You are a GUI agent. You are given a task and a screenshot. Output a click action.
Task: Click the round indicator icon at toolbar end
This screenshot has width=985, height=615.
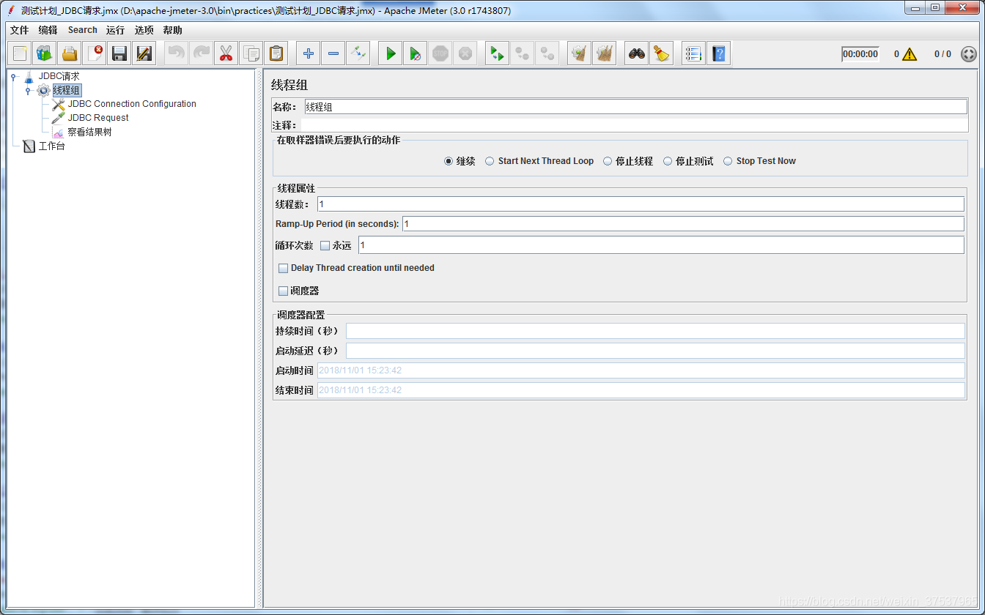click(x=969, y=54)
